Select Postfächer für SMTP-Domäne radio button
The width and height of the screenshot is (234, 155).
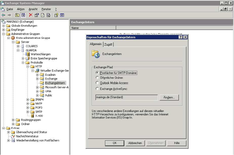[x=97, y=73]
